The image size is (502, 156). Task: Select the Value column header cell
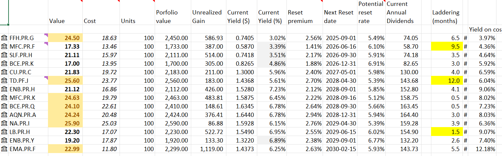pos(65,12)
